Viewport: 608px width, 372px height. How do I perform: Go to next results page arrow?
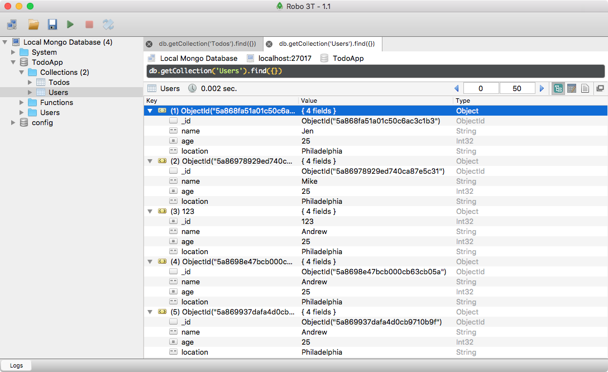[542, 88]
